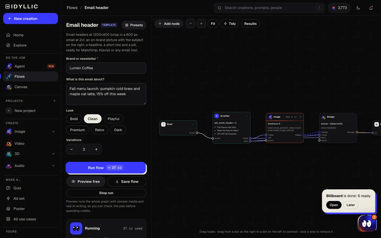Open All use cases

30,219
